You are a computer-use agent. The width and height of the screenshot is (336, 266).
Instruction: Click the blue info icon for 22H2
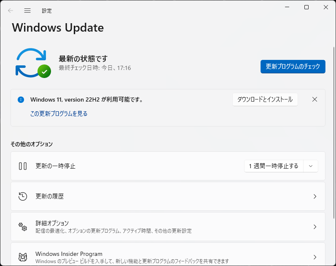(21, 99)
